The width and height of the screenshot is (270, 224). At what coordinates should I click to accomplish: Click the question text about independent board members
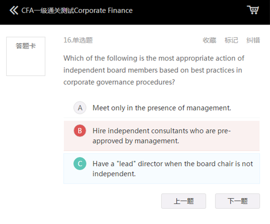[154, 70]
